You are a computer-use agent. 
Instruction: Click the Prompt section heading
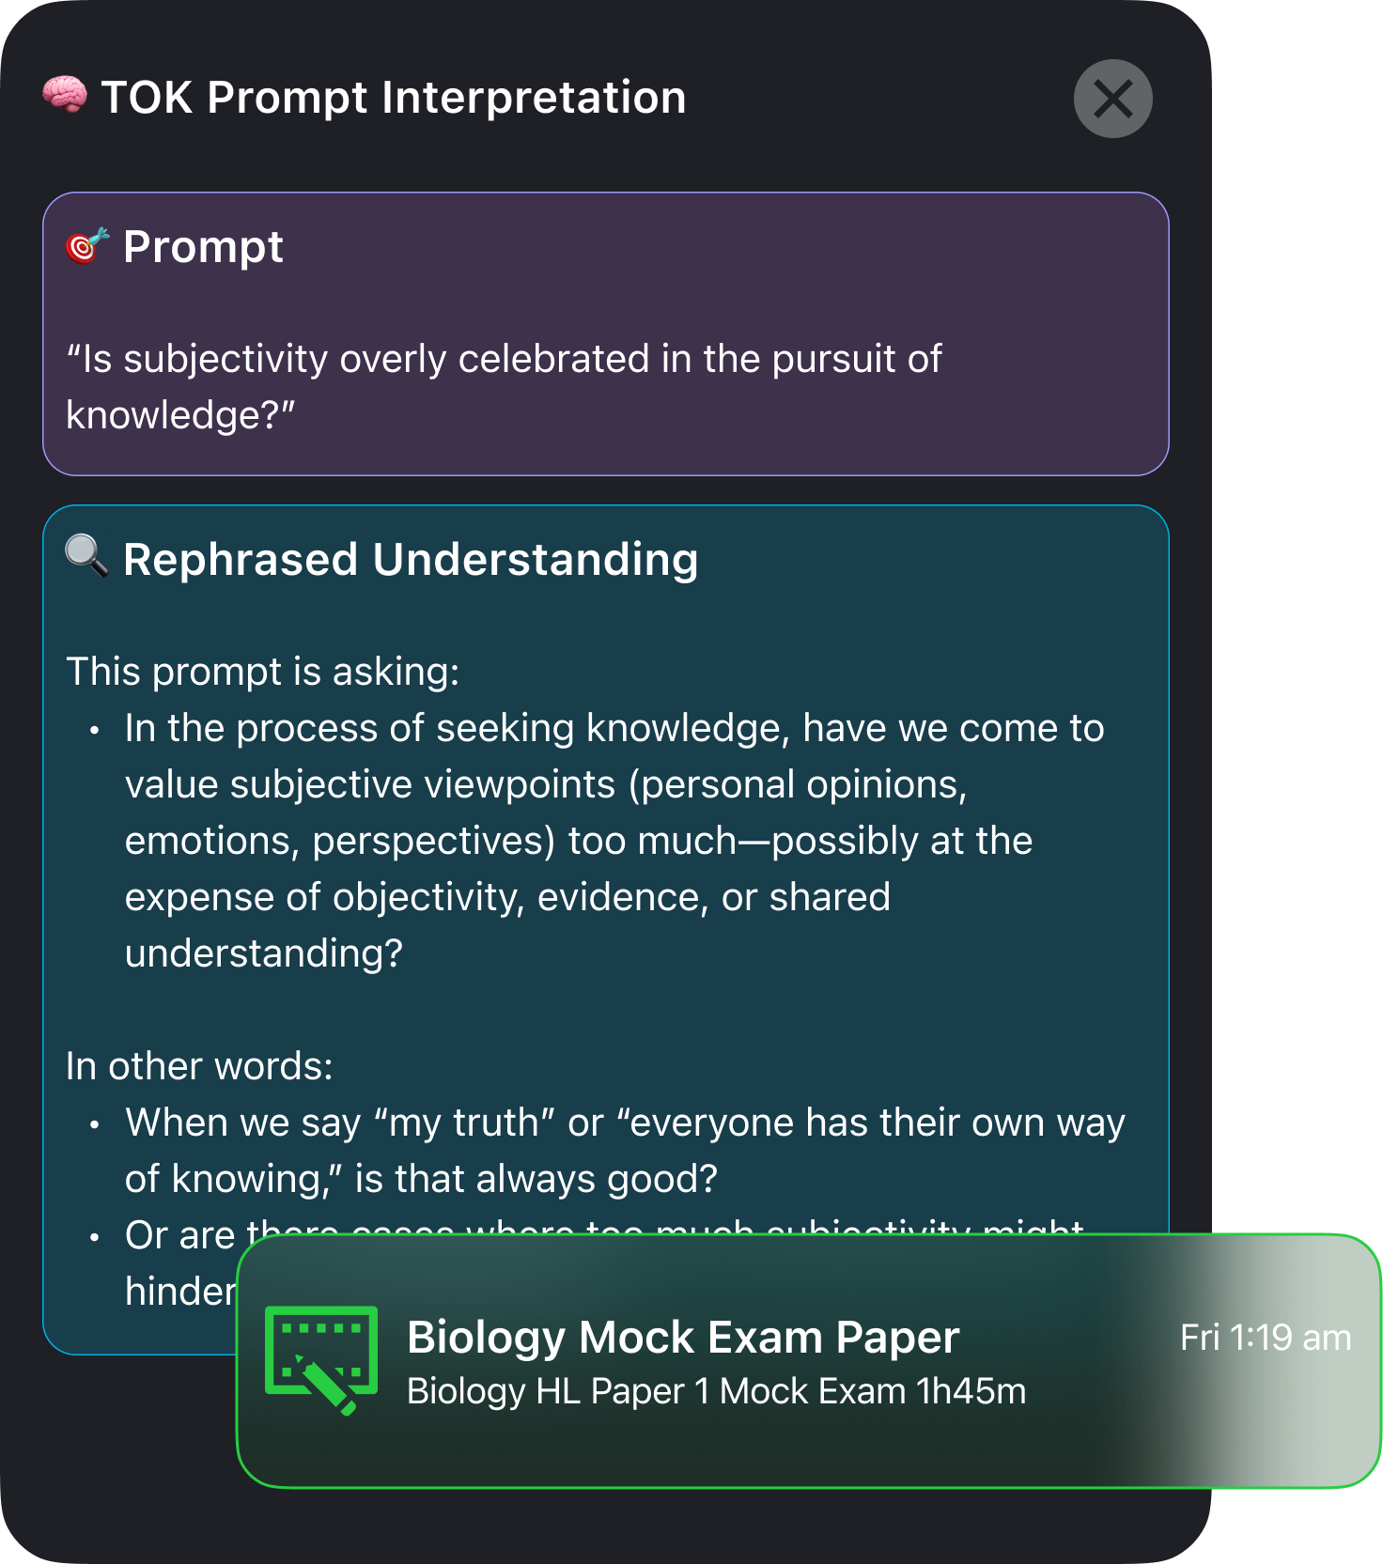coord(203,247)
